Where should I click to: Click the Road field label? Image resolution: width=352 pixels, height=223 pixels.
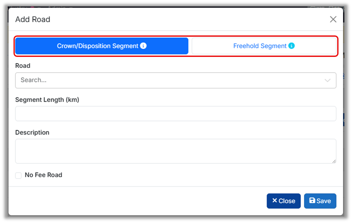pos(23,66)
